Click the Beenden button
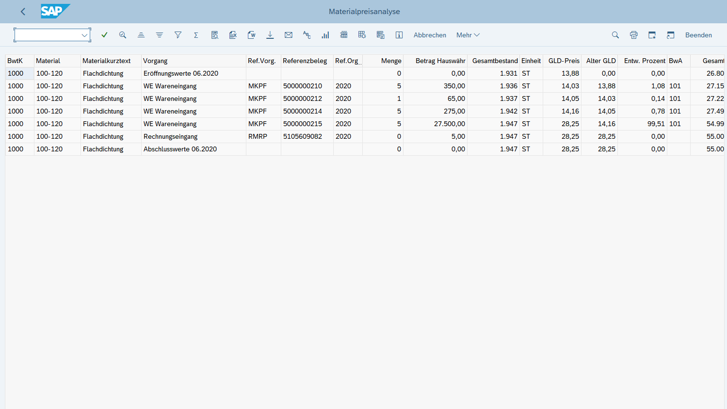 (x=698, y=35)
